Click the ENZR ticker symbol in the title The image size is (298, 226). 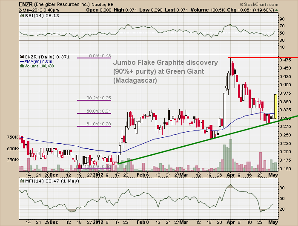pos(26,4)
